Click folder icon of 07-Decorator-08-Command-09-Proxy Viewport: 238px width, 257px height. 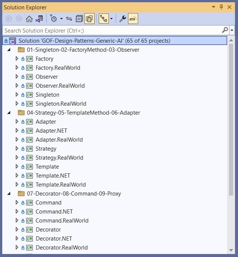21,193
